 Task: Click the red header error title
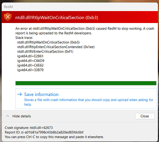click(57, 18)
